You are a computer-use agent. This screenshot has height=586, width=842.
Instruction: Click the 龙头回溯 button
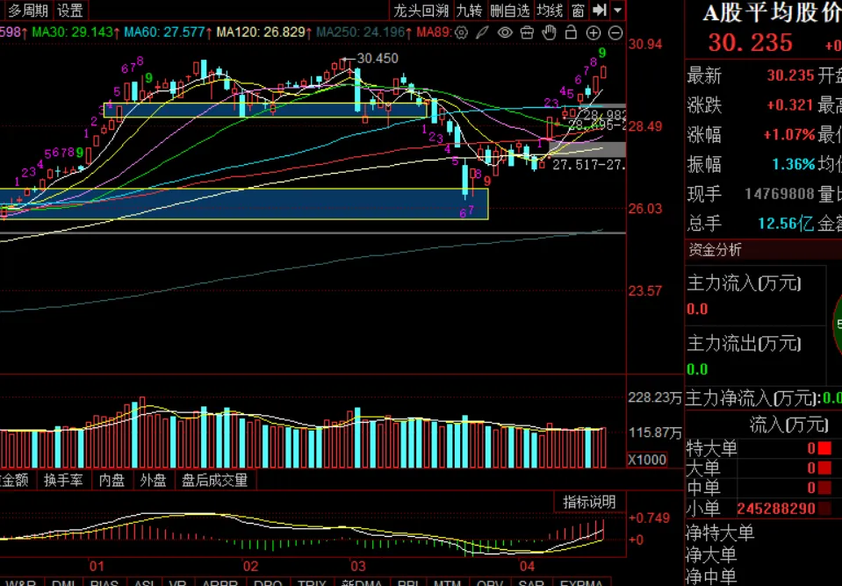click(x=421, y=11)
